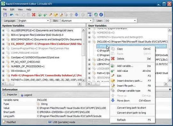
Task: Click the Redo arrow toolbar icon
Action: click(x=17, y=15)
